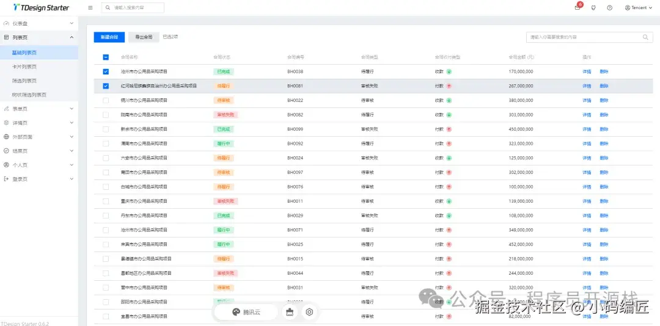
Task: Click the 已完成 status tag in row BH0029
Action: coord(224,216)
